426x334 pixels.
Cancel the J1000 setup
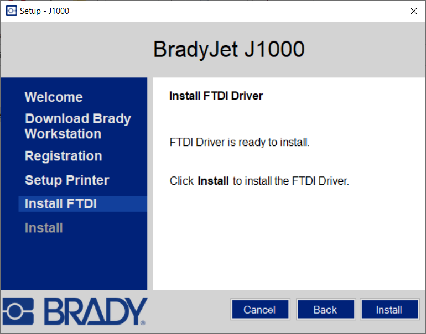click(x=260, y=310)
